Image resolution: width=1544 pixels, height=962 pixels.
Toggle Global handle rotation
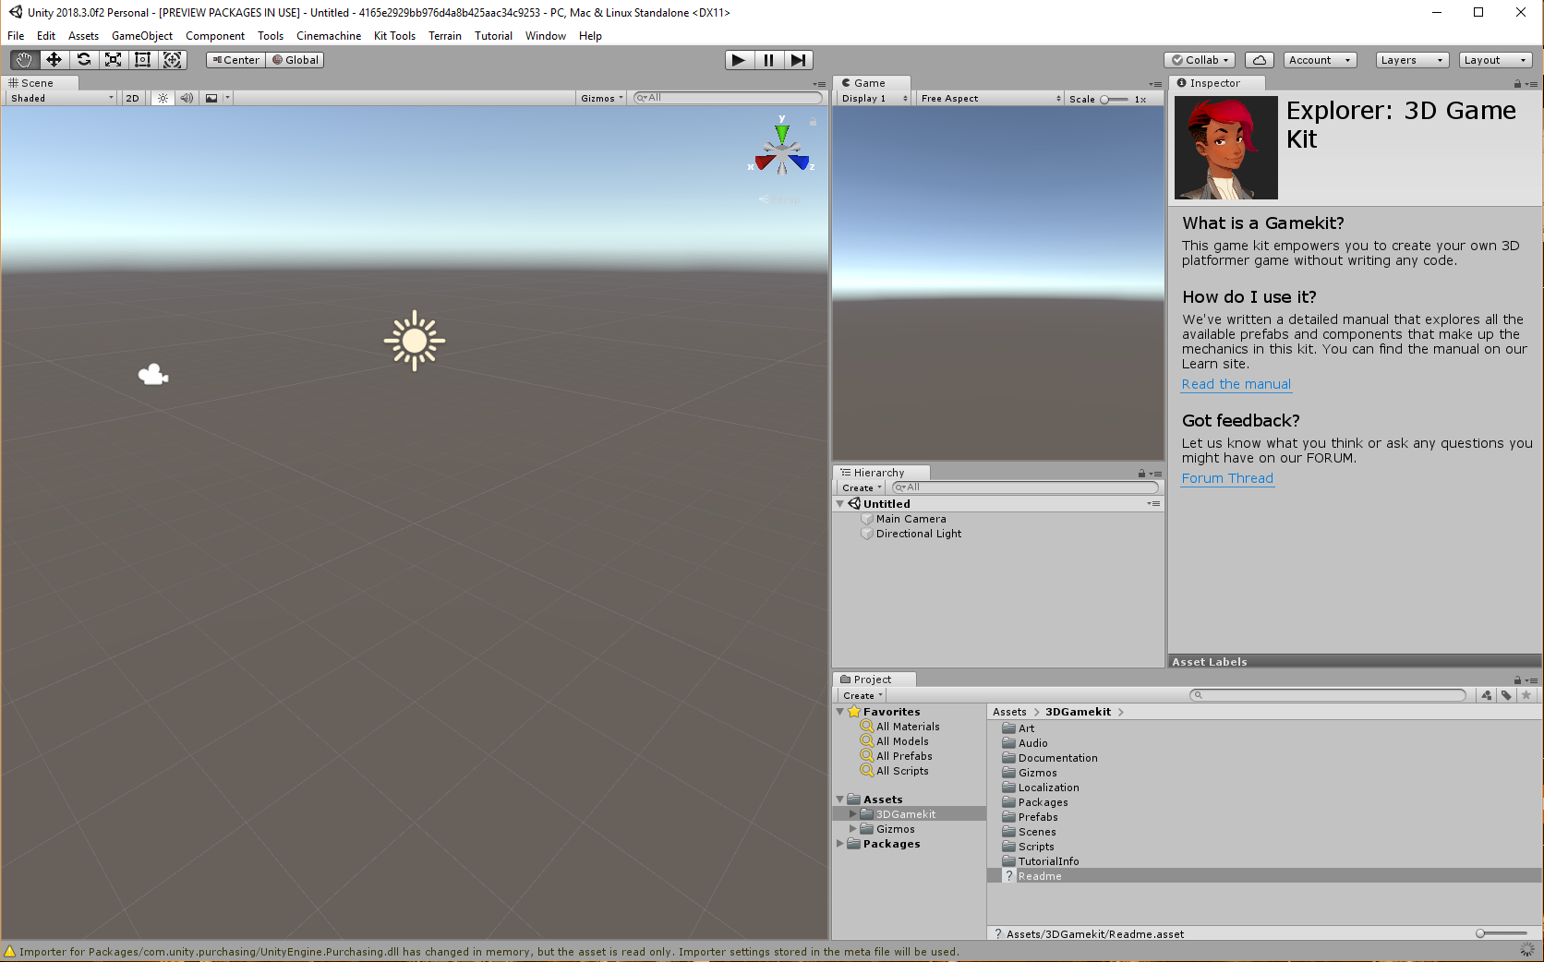tap(296, 60)
